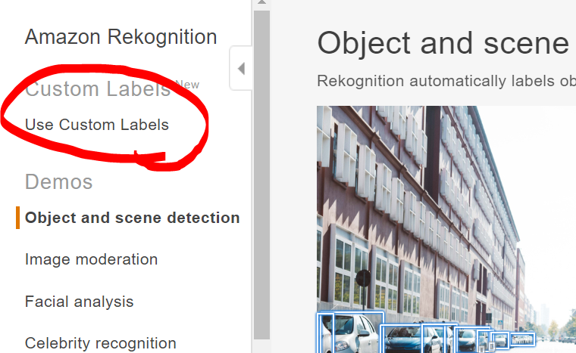Select Object and scene detection item
The width and height of the screenshot is (576, 353).
pyautogui.click(x=132, y=218)
